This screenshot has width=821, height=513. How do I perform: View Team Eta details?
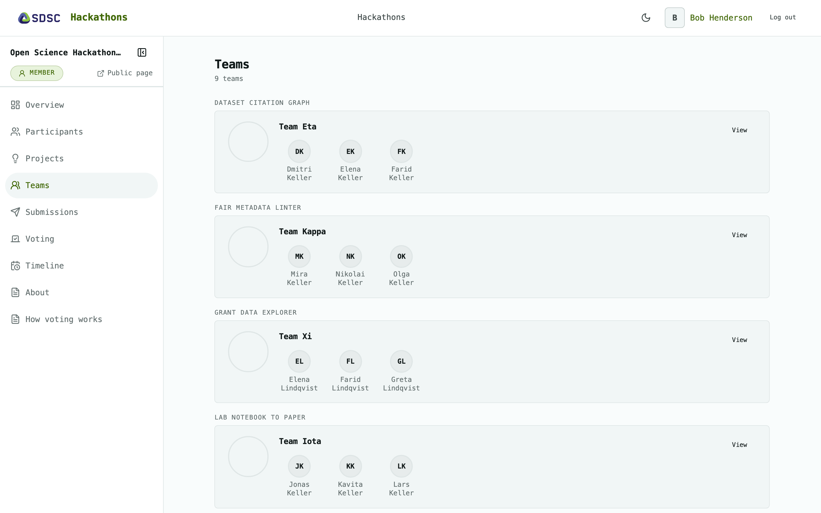click(x=739, y=130)
